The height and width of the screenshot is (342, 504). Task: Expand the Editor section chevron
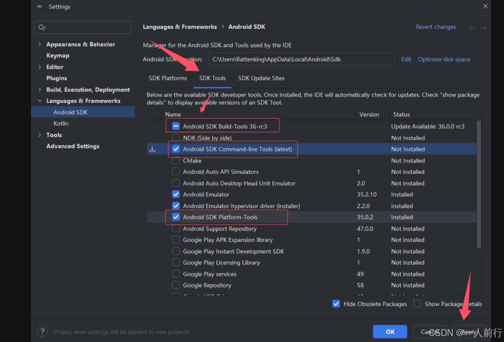pos(40,67)
